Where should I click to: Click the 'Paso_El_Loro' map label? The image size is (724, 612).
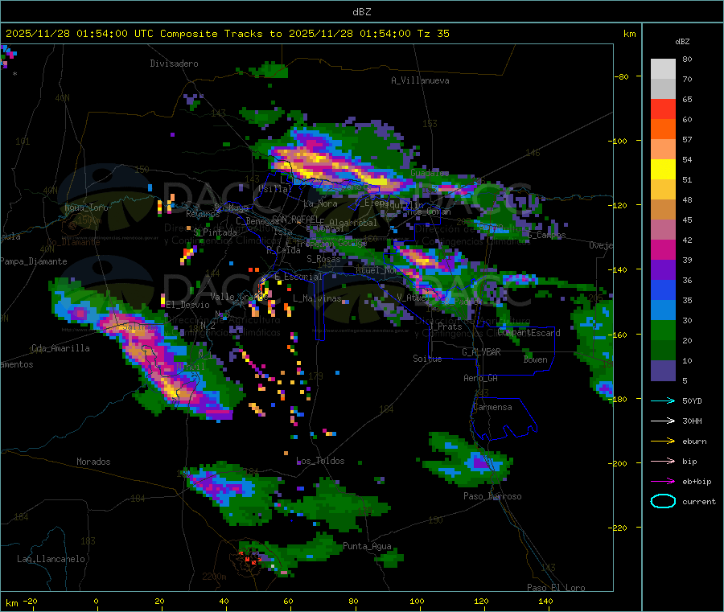click(556, 588)
